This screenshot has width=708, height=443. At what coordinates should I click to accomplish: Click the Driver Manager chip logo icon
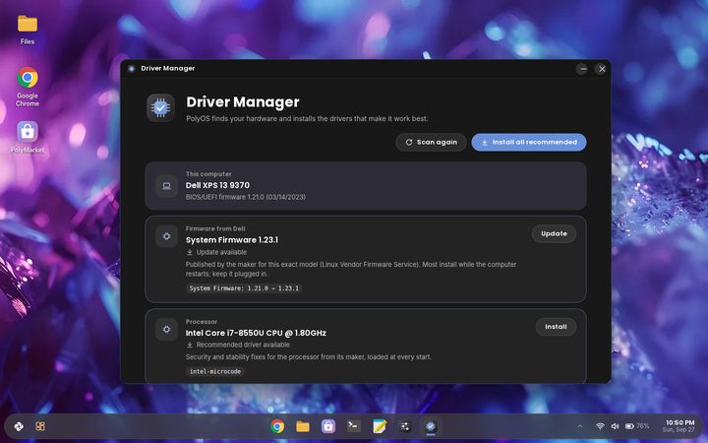click(x=160, y=107)
